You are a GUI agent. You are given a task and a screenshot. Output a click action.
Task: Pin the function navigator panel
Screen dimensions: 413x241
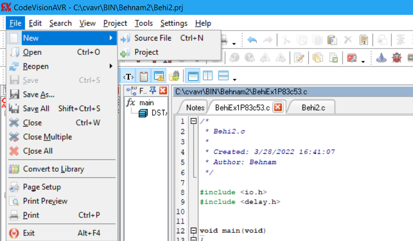coord(153,91)
